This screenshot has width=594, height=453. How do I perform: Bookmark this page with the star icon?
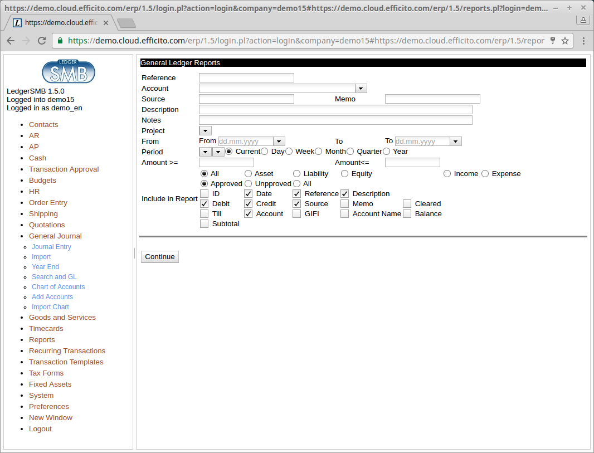(565, 41)
